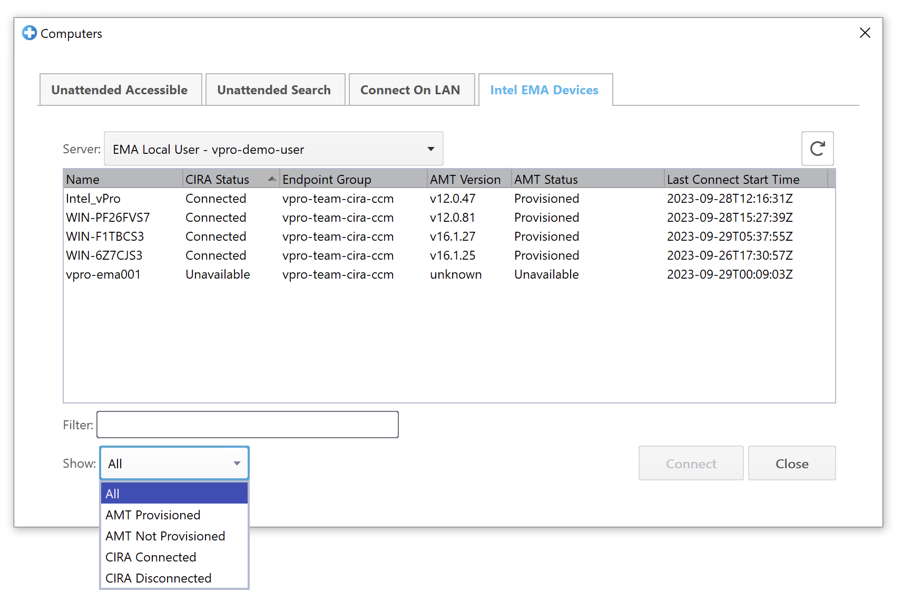Viewport: 902px width, 611px height.
Task: Open the Show dropdown arrow
Action: pyautogui.click(x=237, y=464)
